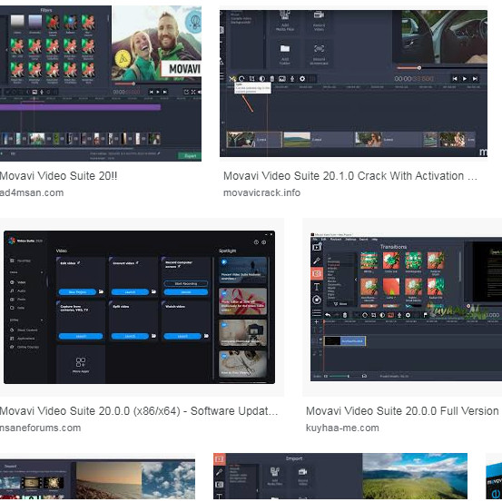Click Launch under 'Split video' in nsaneforums.com image
This screenshot has width=502, height=502.
[130, 336]
